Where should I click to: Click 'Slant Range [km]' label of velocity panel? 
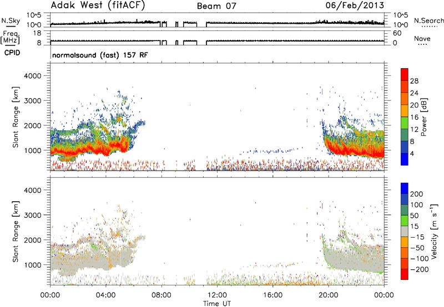[x=16, y=231]
